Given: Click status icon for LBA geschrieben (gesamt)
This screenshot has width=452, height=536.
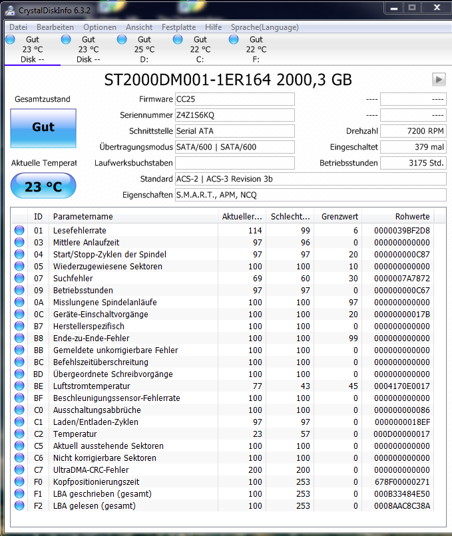Looking at the screenshot, I should 19,493.
